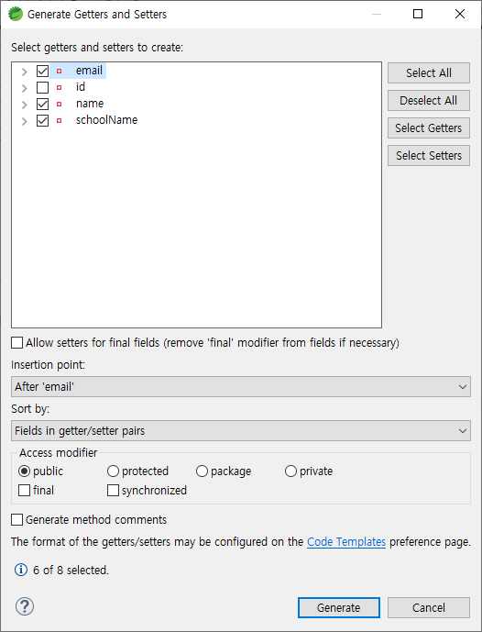Check the id field checkbox

click(x=43, y=87)
